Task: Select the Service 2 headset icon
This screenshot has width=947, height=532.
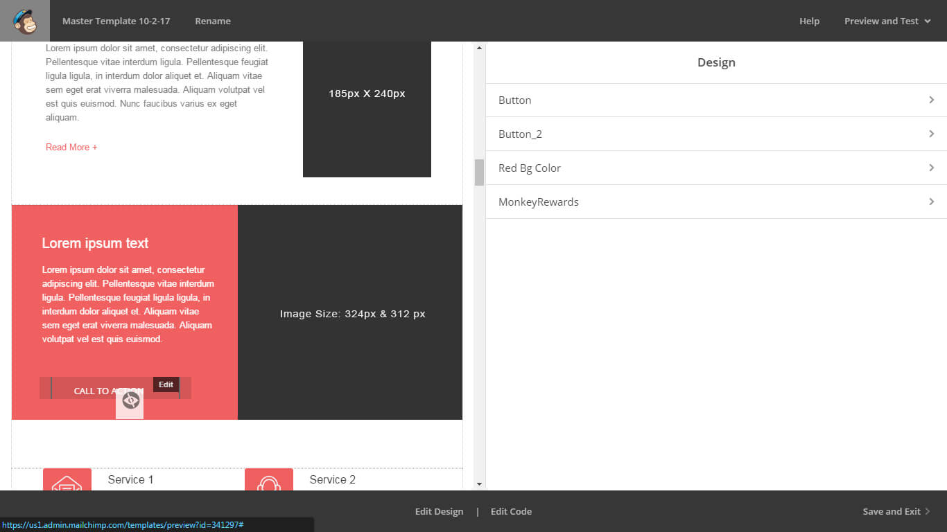Action: point(269,479)
